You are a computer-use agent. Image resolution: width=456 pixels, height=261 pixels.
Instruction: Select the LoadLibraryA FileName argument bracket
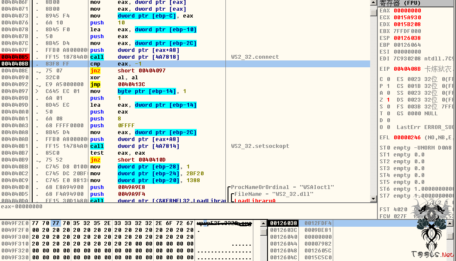[x=273, y=194]
